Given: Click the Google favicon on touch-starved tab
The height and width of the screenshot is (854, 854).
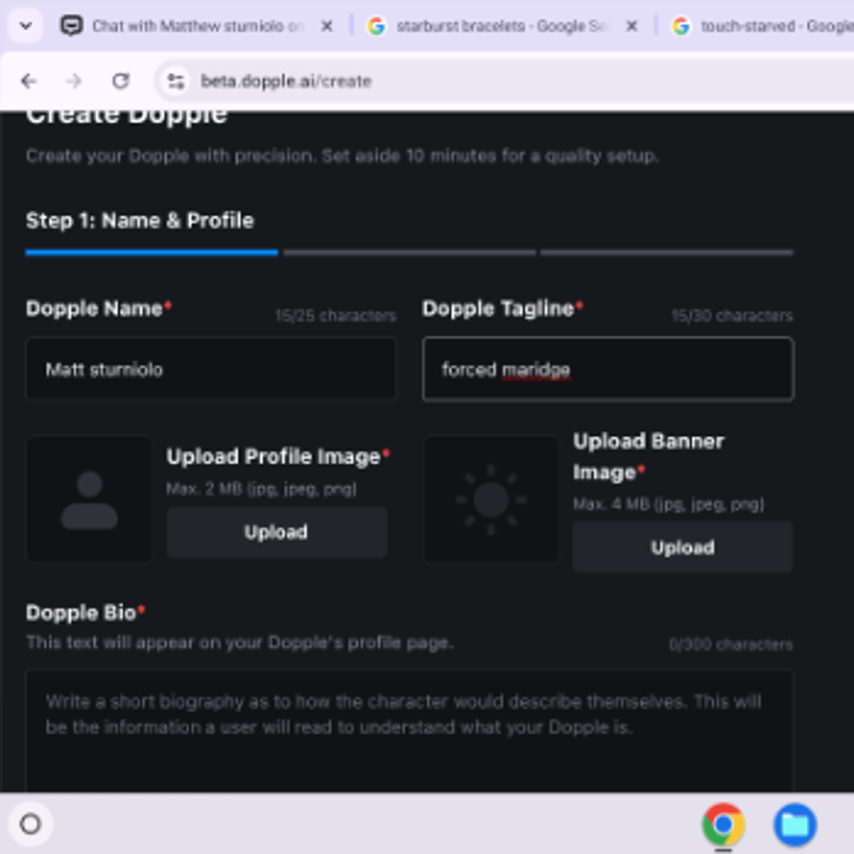Looking at the screenshot, I should click(681, 26).
